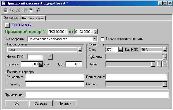Click the small ellipsis button before the X in the Заказ row
173x110 pixels.
(x=159, y=64)
